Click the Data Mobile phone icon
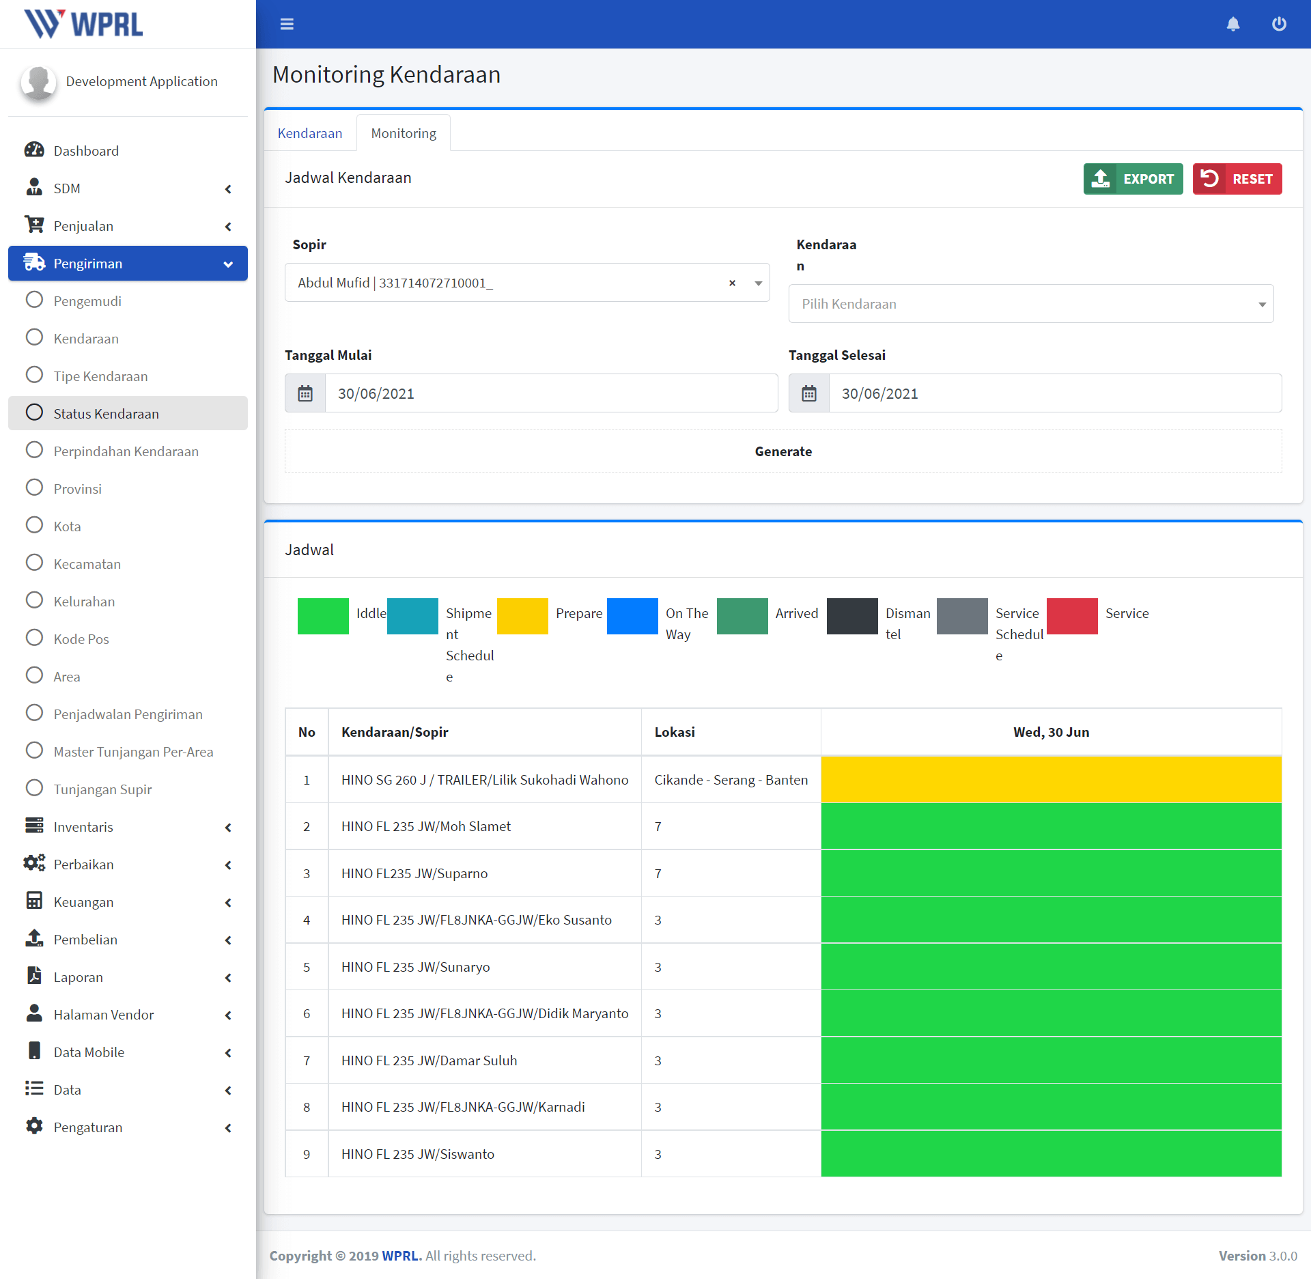 click(x=34, y=1052)
